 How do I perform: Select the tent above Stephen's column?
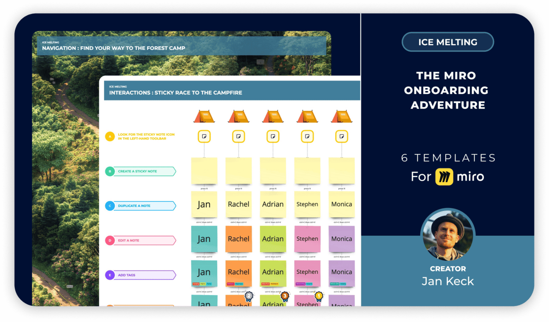(x=307, y=116)
